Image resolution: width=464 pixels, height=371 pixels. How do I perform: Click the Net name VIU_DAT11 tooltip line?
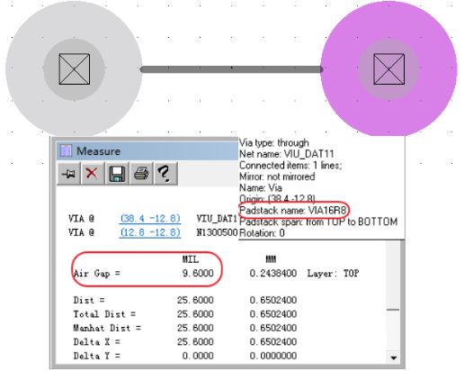pyautogui.click(x=287, y=154)
